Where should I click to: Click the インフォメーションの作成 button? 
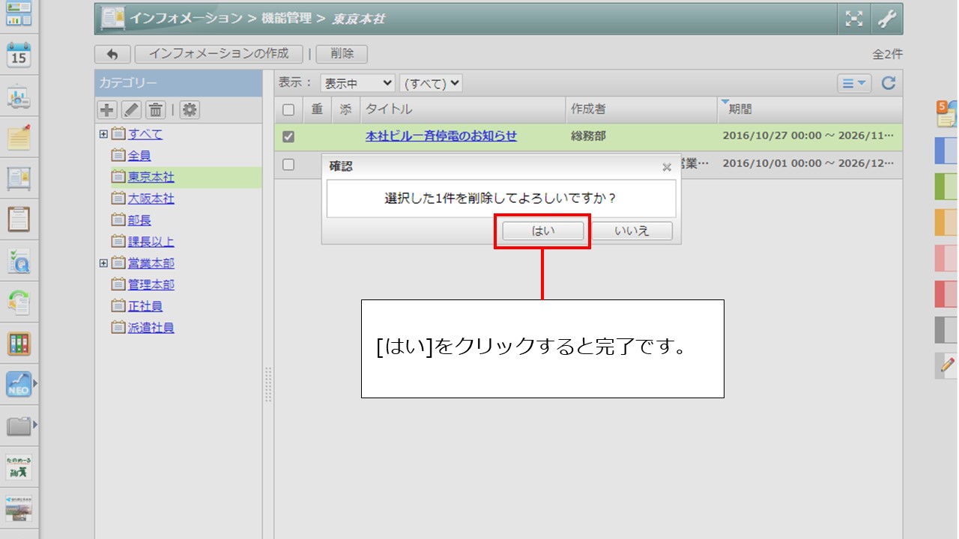(219, 54)
